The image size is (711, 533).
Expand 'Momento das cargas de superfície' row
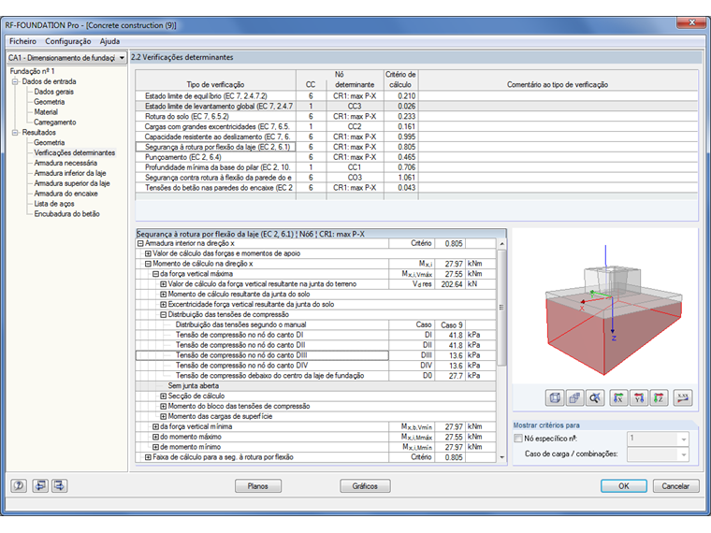point(163,416)
